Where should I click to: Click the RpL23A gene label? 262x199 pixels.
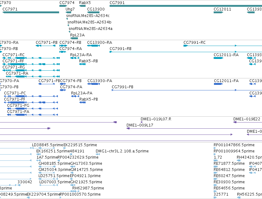tap(77, 35)
